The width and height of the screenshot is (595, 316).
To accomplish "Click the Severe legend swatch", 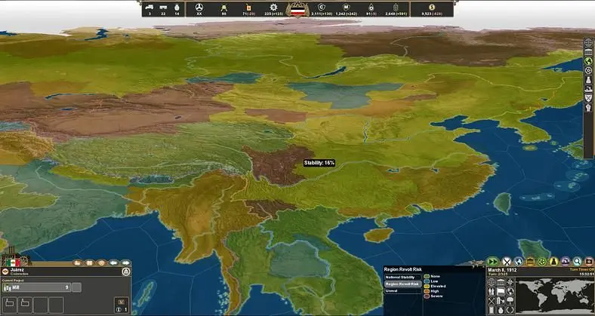I will [427, 296].
